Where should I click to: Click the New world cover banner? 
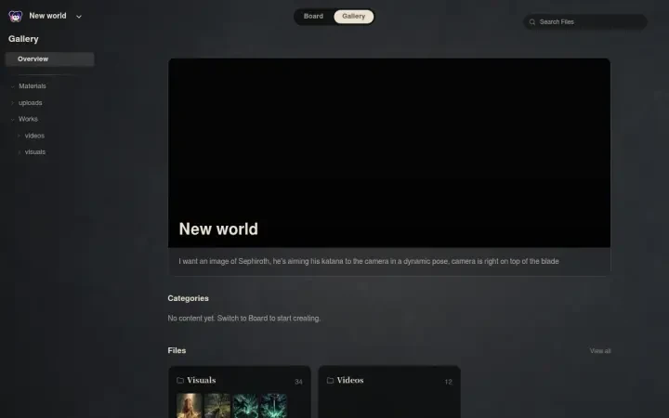(x=389, y=152)
